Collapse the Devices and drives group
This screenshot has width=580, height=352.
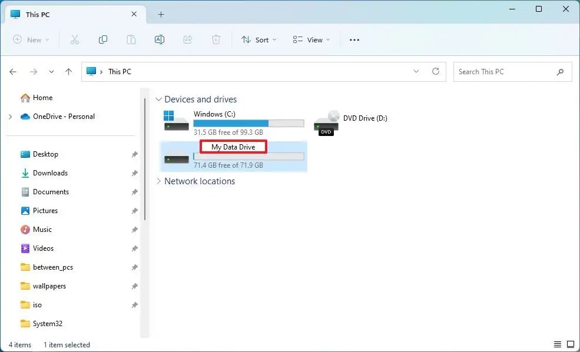pyautogui.click(x=158, y=99)
